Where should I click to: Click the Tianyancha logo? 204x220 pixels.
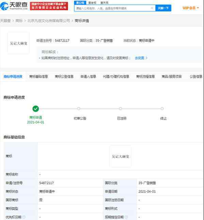14,6
